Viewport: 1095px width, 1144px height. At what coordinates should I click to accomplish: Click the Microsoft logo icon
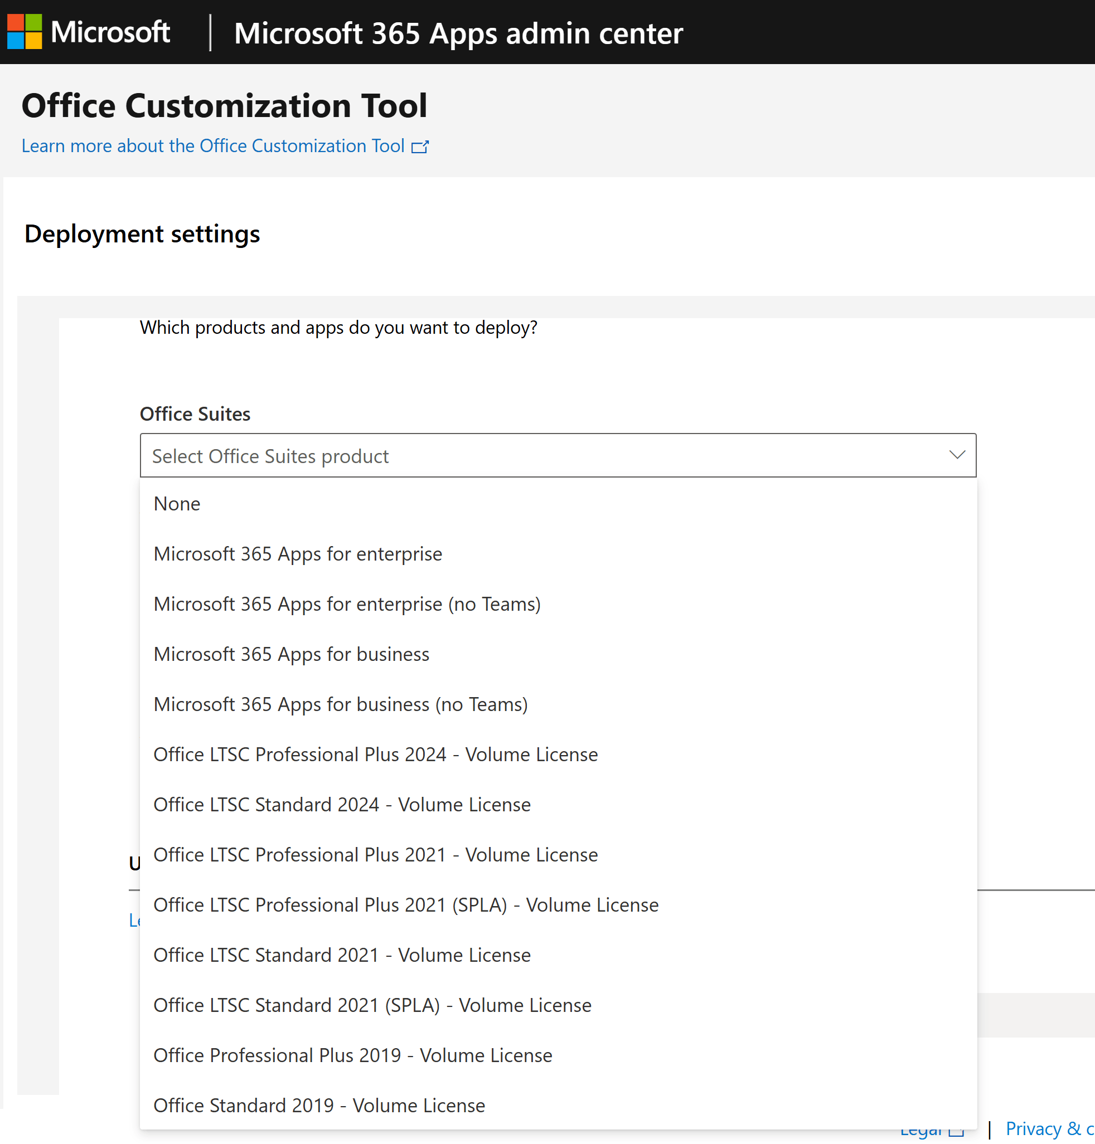tap(25, 32)
